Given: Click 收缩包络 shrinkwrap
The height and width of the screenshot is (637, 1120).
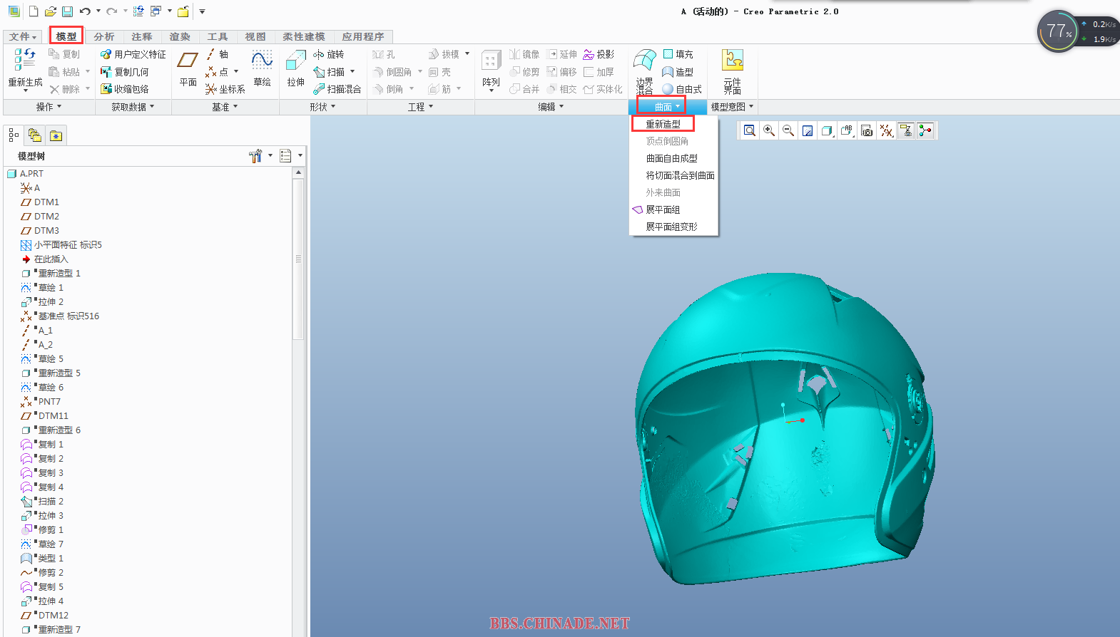Looking at the screenshot, I should [125, 89].
